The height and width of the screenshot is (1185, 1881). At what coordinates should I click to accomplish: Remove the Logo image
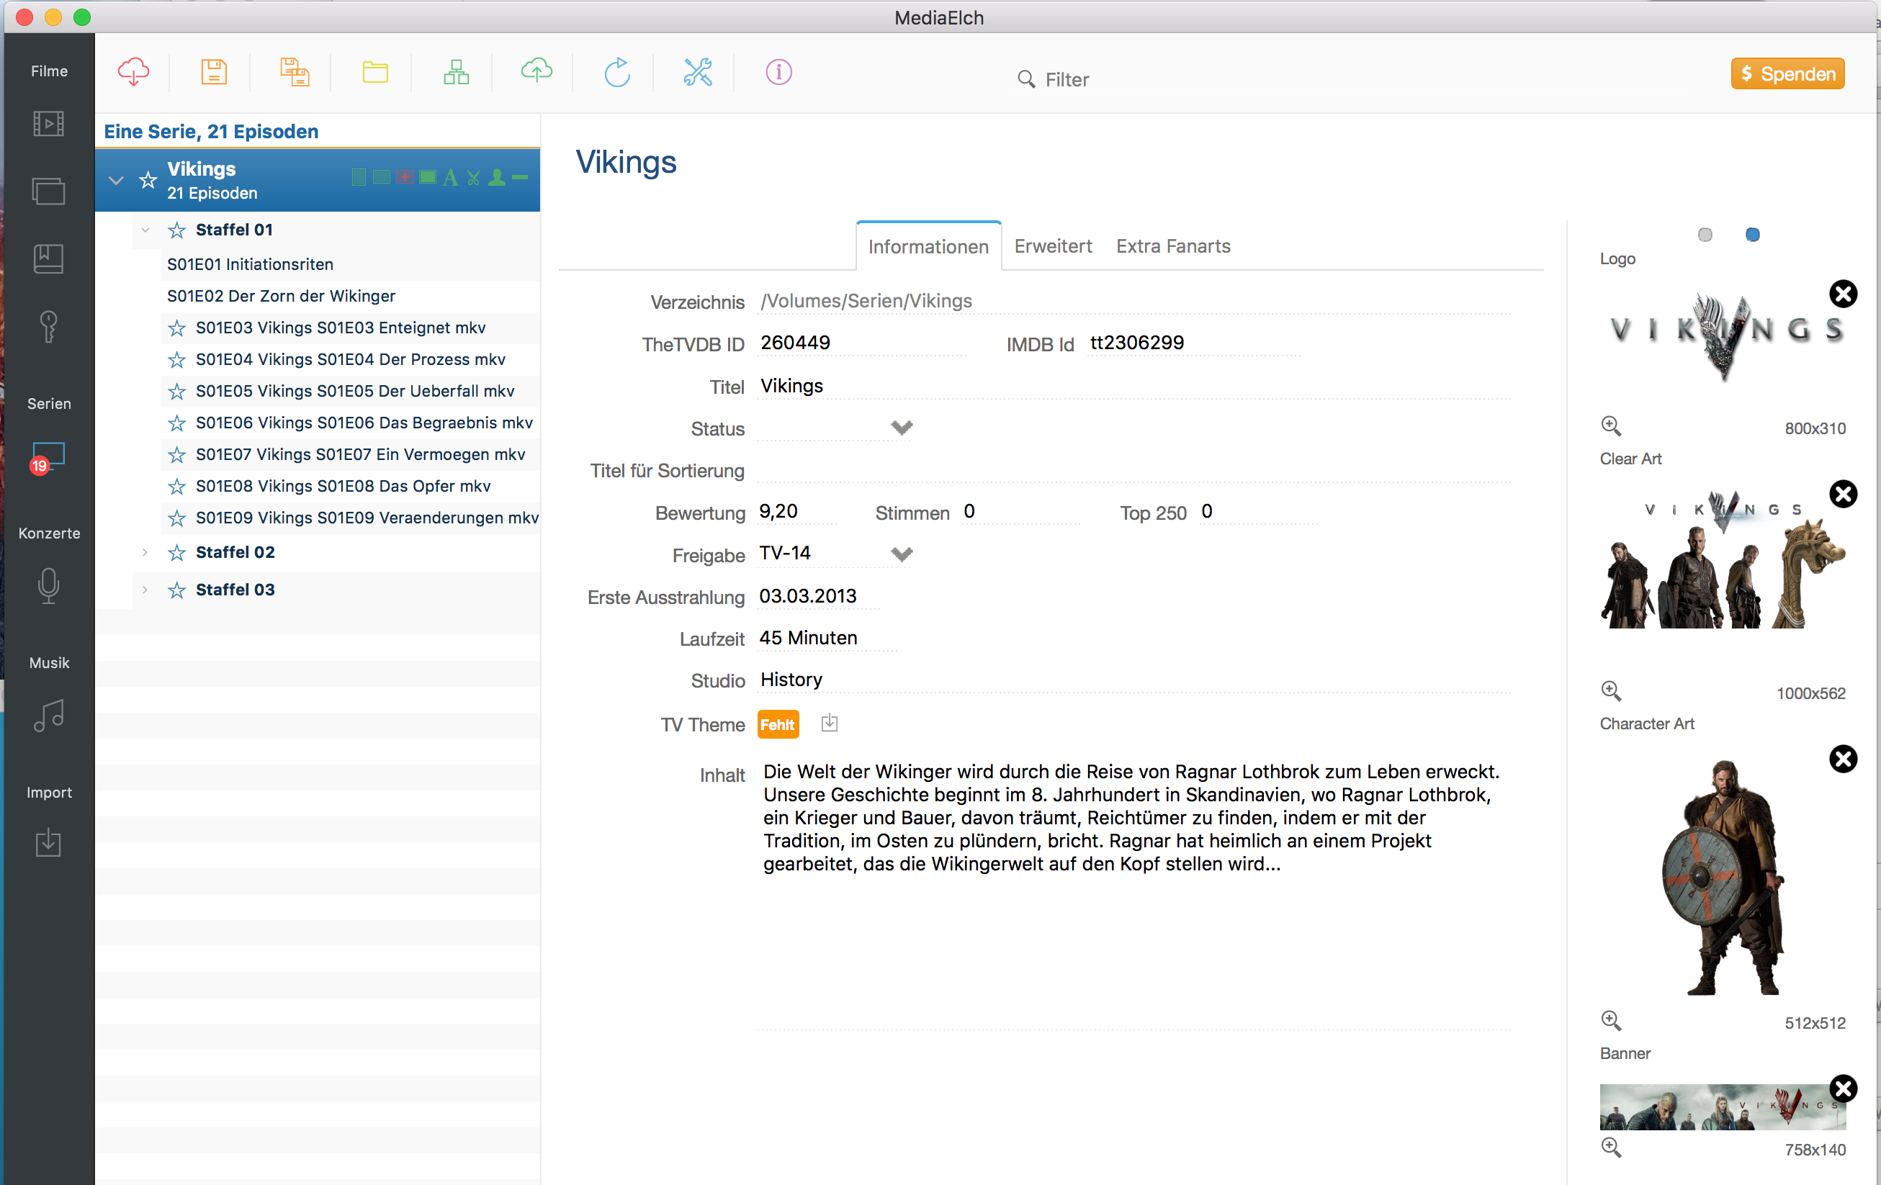(1844, 294)
